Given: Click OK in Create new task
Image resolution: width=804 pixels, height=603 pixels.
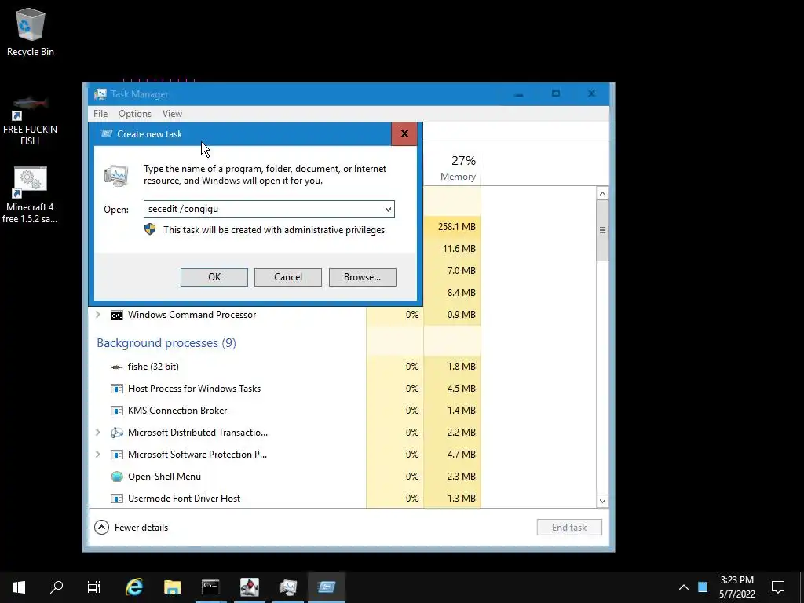Looking at the screenshot, I should tap(214, 277).
